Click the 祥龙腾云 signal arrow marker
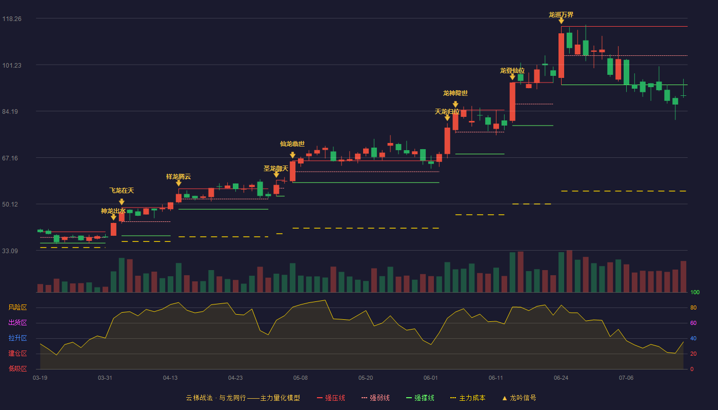The height and width of the screenshot is (410, 718). click(178, 183)
